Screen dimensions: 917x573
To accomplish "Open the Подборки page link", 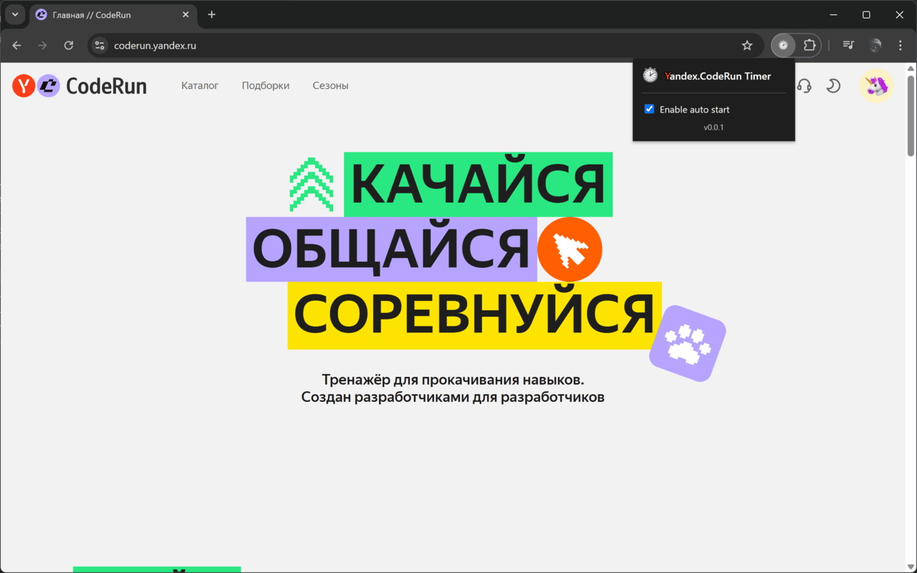I will 265,85.
